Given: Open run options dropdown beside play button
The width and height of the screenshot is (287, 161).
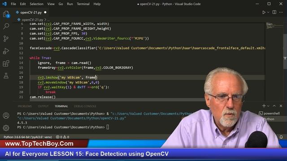Looking at the screenshot, I should tap(268, 13).
